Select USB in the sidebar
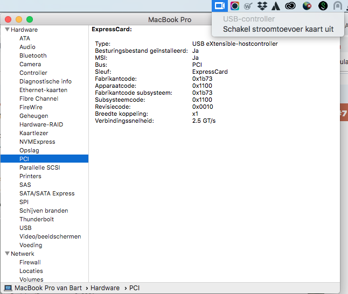This screenshot has width=348, height=294. [25, 228]
